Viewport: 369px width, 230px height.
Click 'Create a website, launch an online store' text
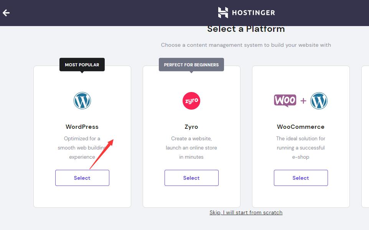click(191, 148)
